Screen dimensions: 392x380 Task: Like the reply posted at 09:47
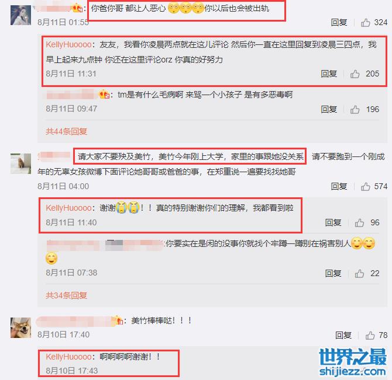pos(355,110)
